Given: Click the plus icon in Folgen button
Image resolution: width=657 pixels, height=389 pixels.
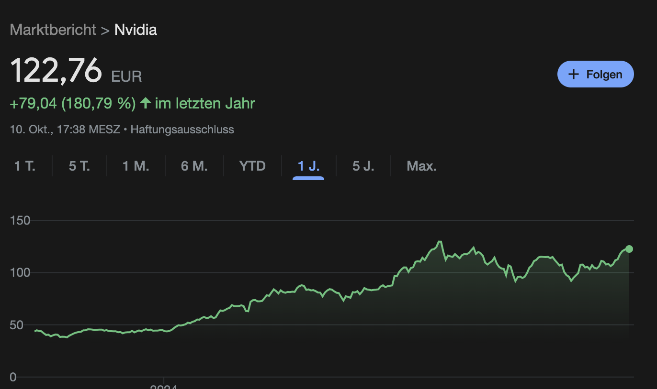Looking at the screenshot, I should [573, 74].
